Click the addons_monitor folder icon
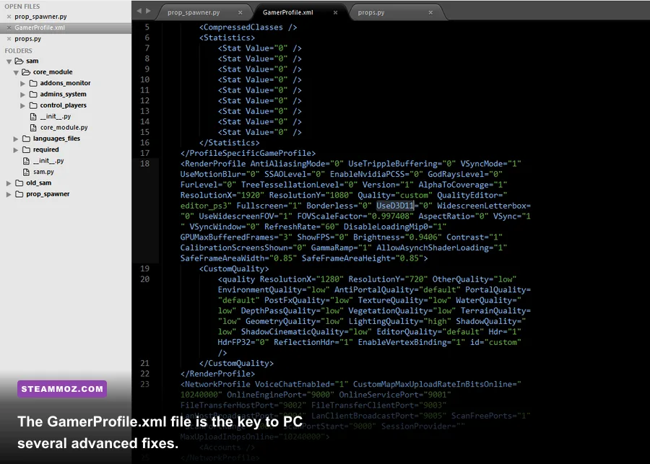Screen dimensions: 650x464 (x=33, y=83)
